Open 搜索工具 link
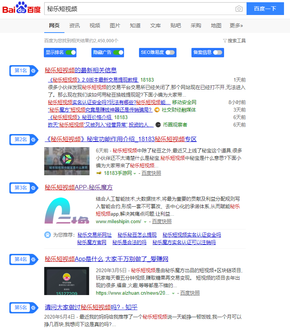 point(236,41)
